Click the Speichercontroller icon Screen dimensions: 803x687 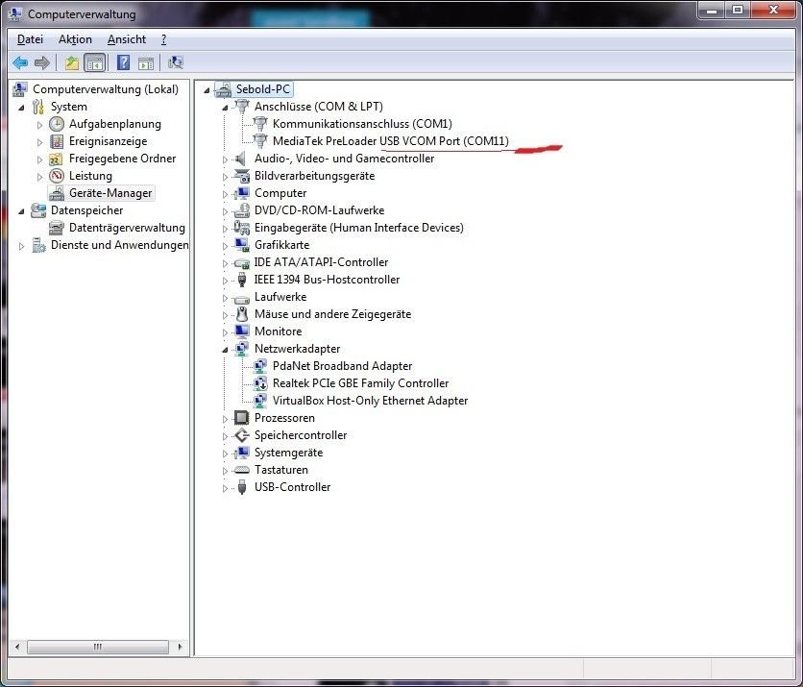242,435
